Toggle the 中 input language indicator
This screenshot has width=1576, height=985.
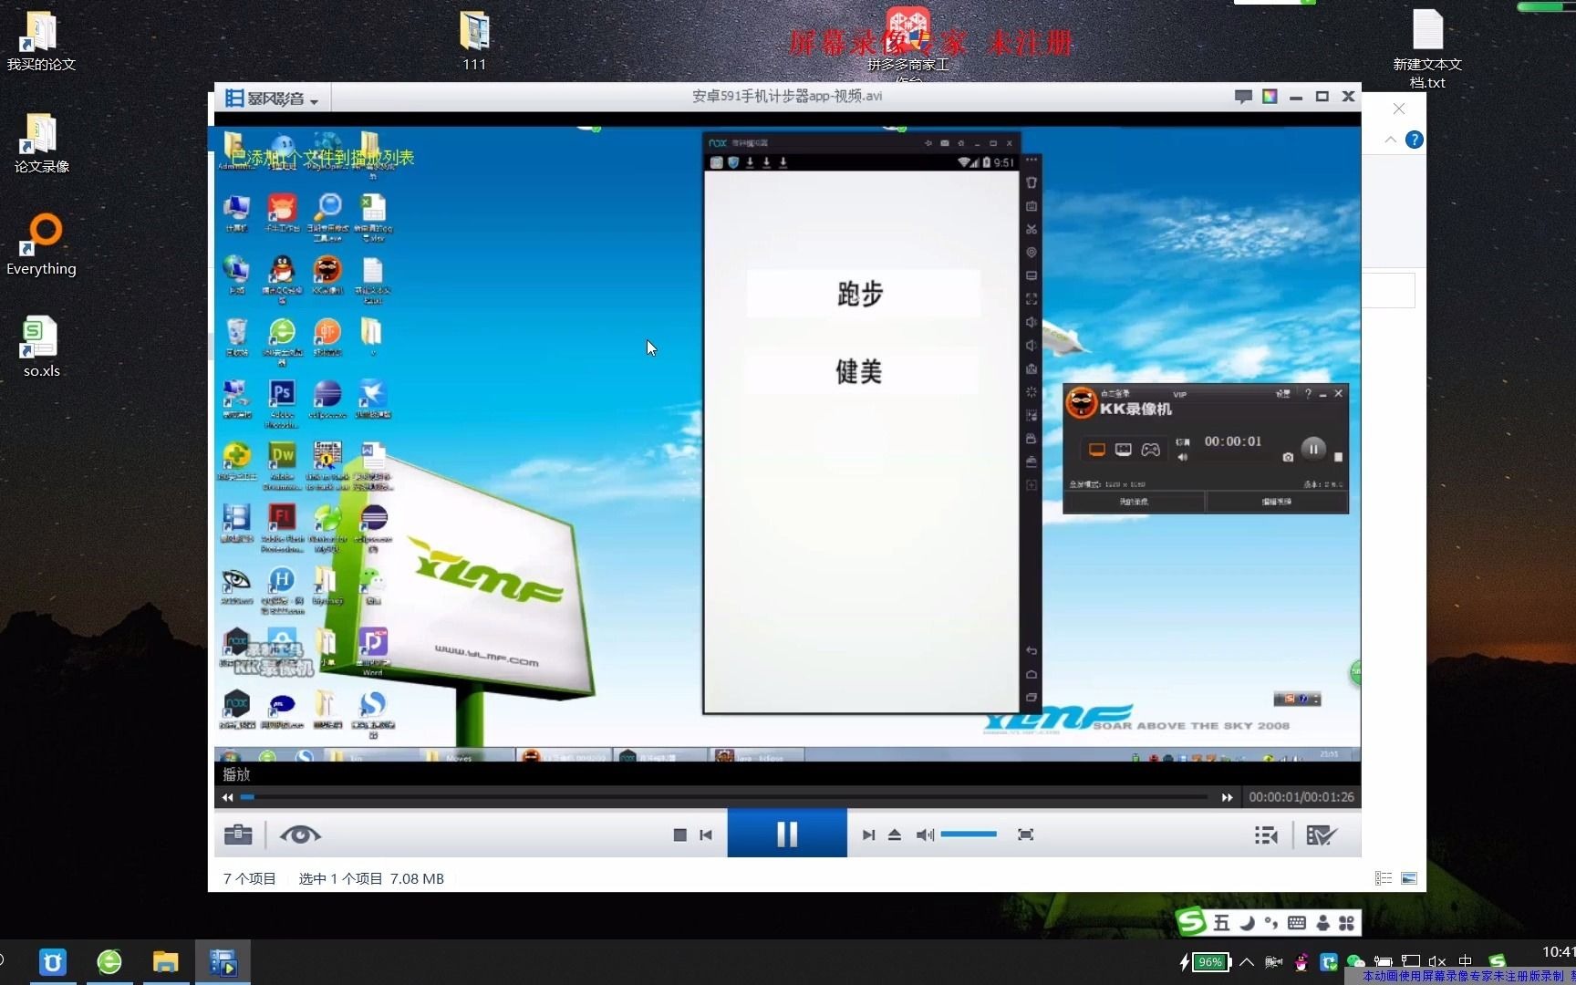pyautogui.click(x=1466, y=961)
